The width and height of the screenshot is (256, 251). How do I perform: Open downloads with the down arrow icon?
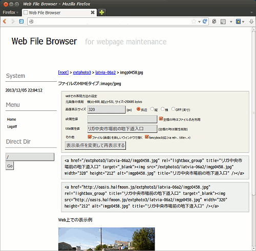(251, 21)
